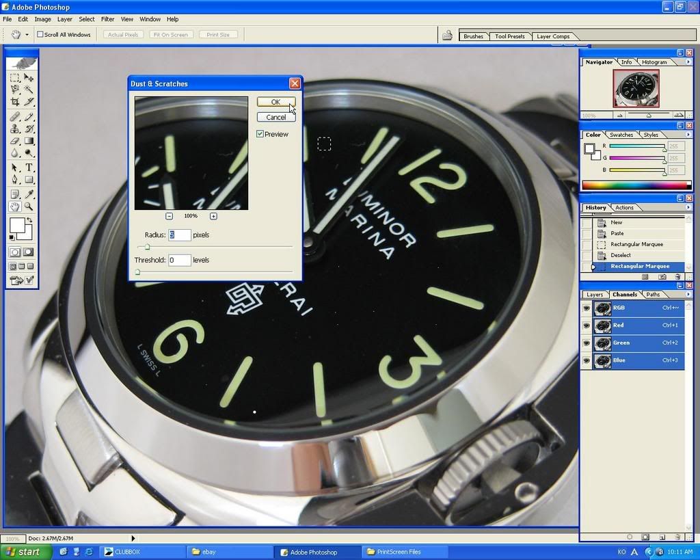Reset to default foreground and background colors
The image size is (700, 560).
point(12,237)
